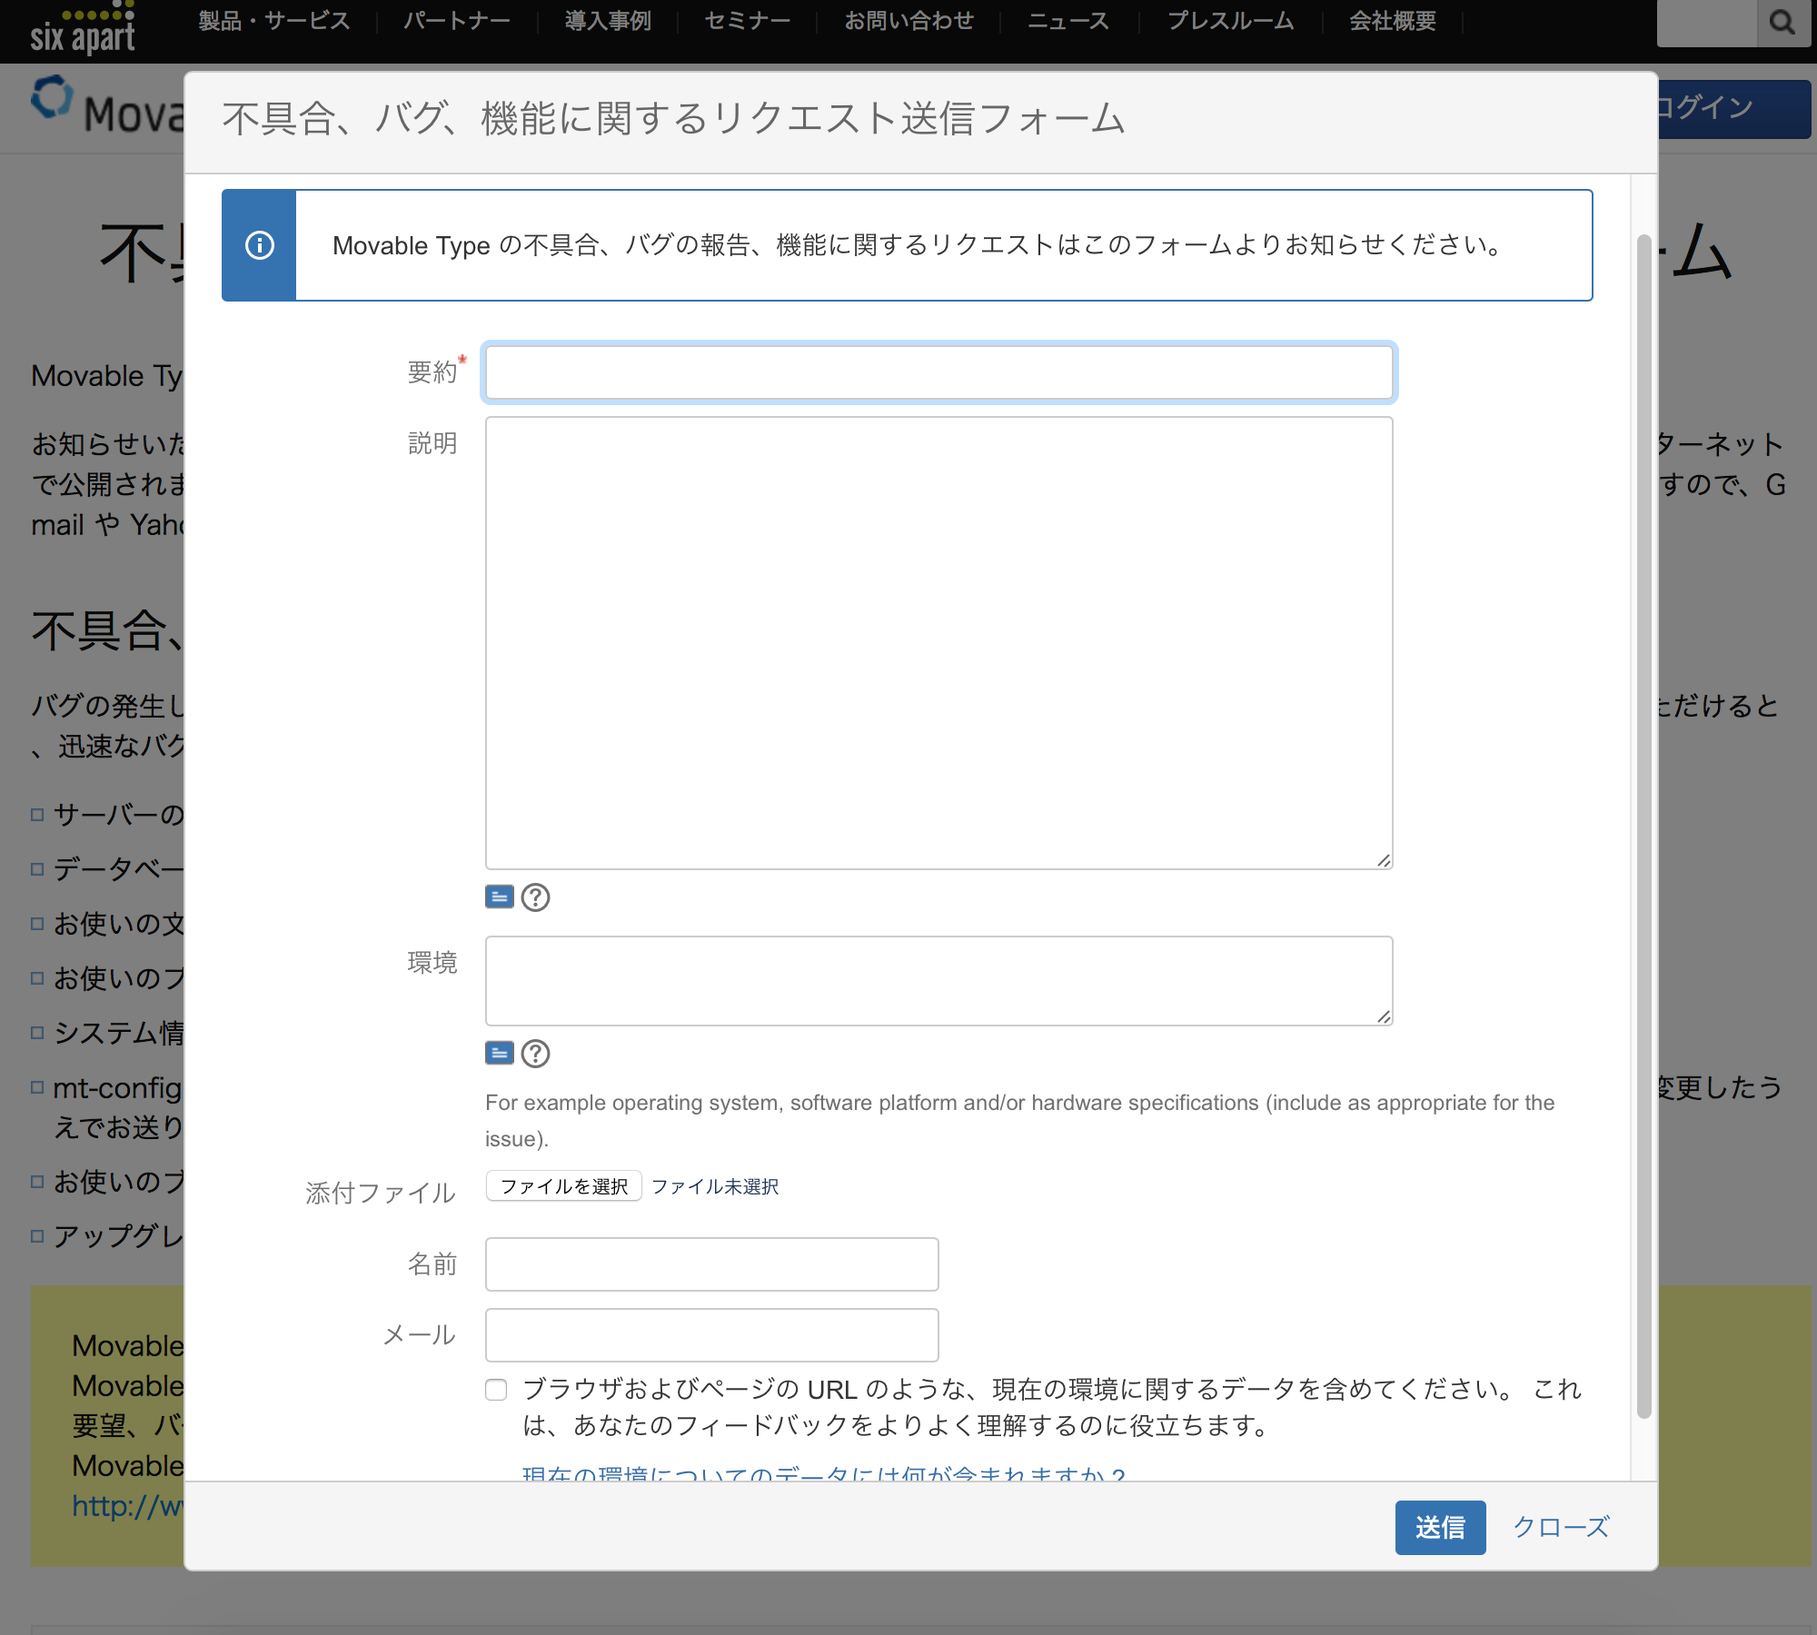This screenshot has width=1817, height=1635.
Task: Open 導入事例 menu item
Action: click(608, 21)
